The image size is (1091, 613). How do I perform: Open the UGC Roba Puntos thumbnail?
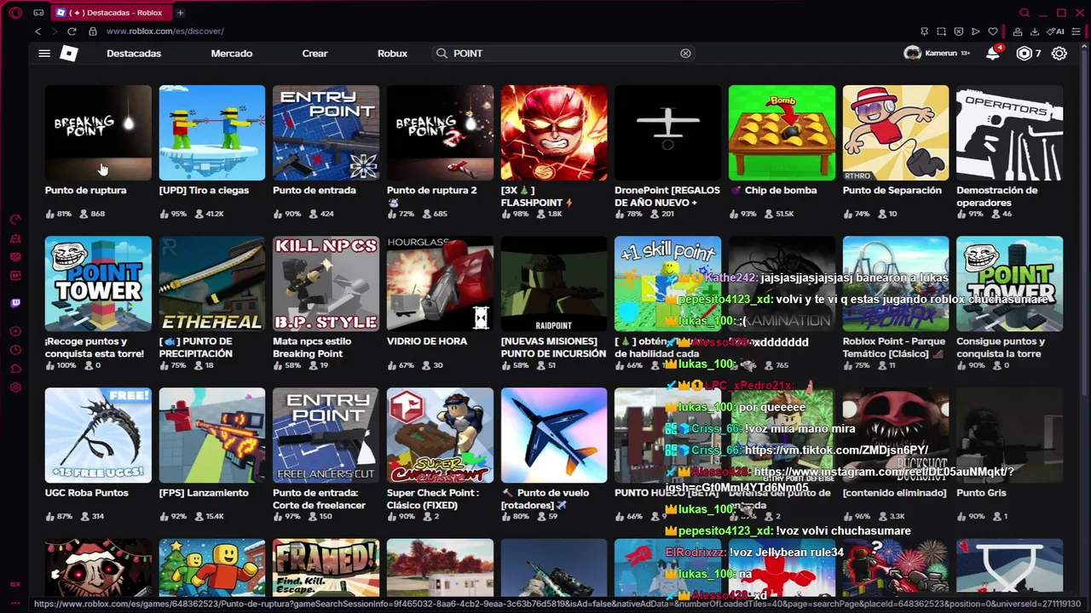point(98,435)
